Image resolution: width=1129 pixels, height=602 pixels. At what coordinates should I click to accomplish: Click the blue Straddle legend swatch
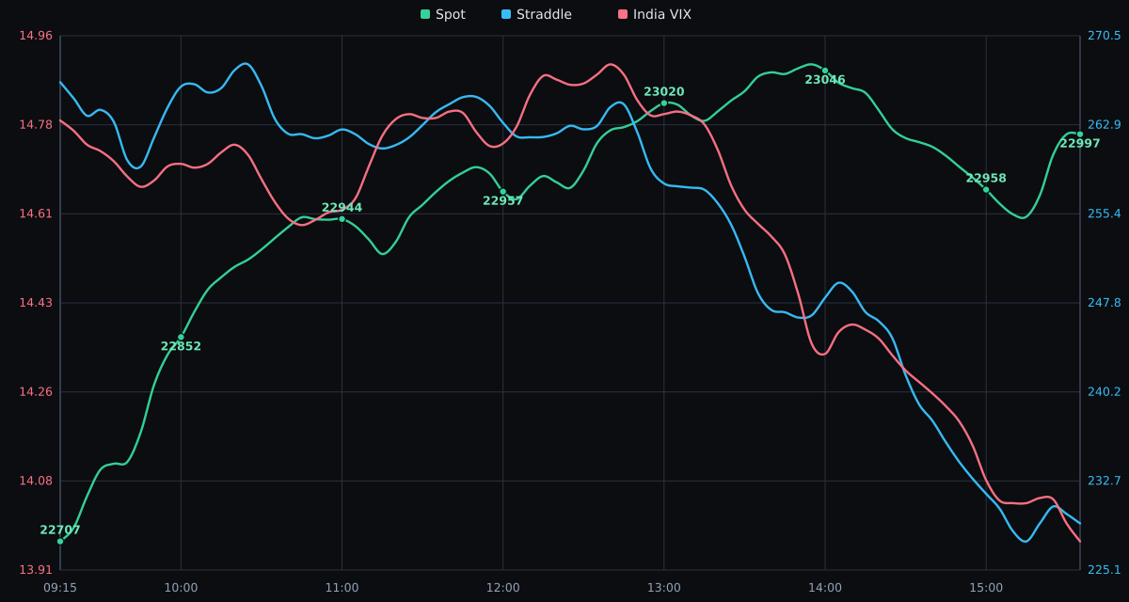506,14
